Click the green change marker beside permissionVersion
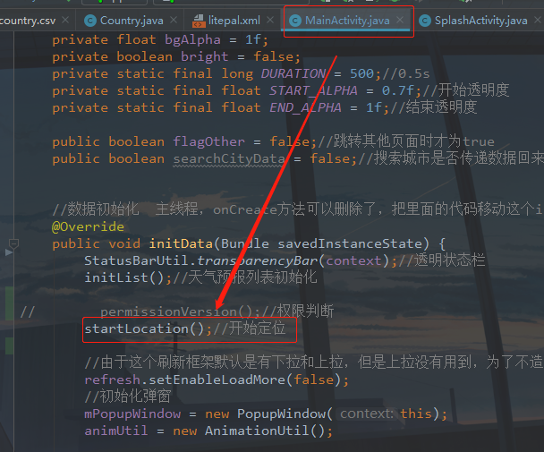The width and height of the screenshot is (544, 452). [x=9, y=303]
